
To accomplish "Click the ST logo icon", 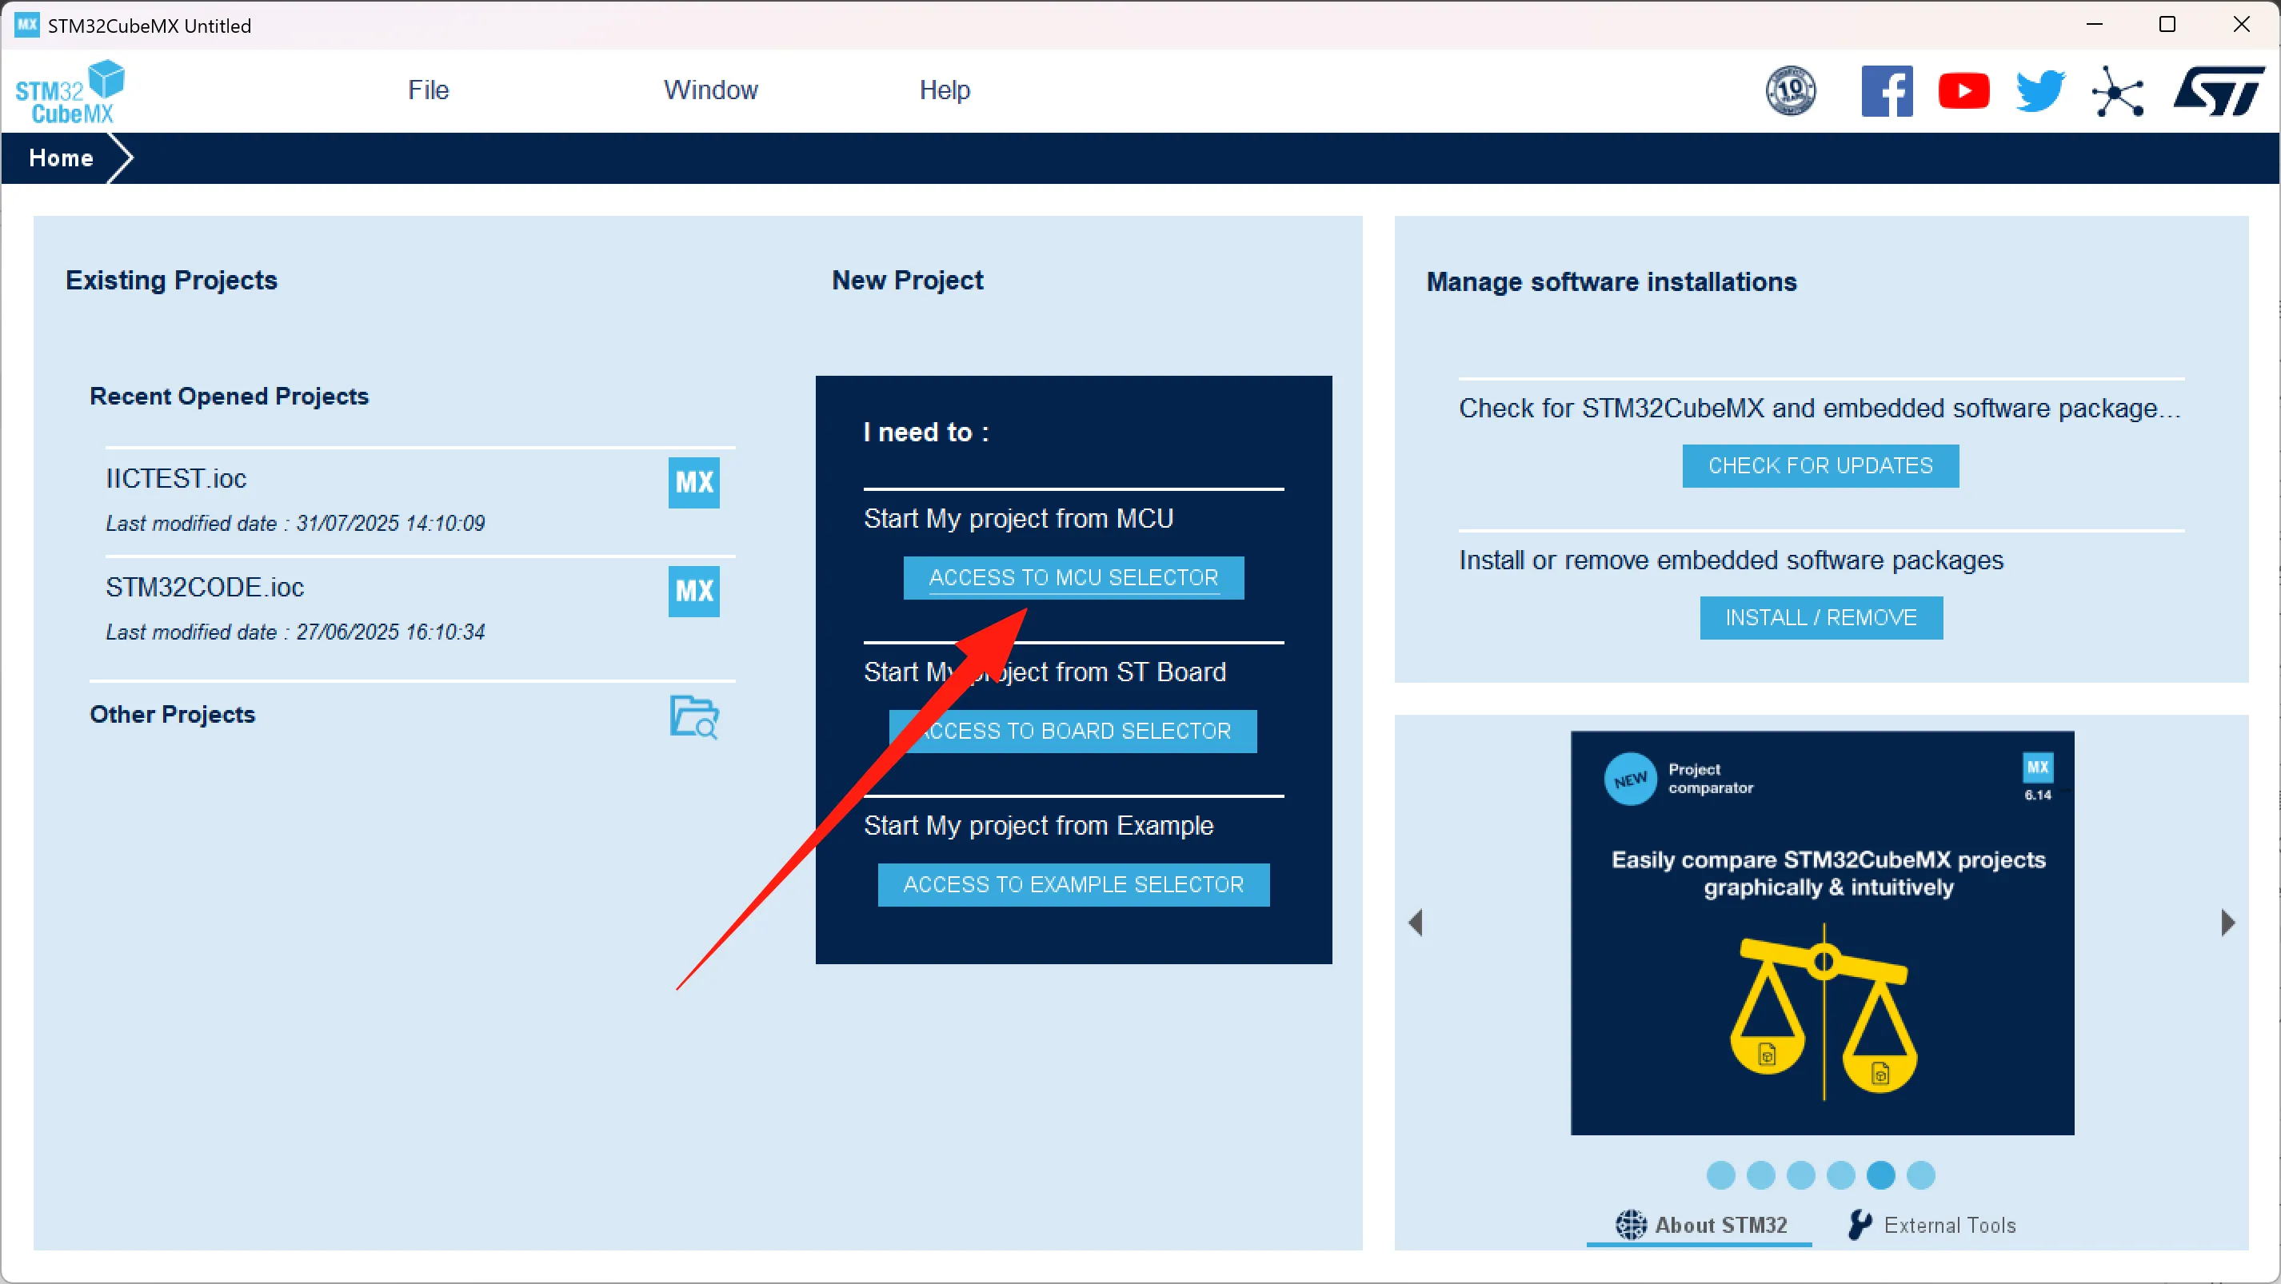I will [x=2217, y=90].
